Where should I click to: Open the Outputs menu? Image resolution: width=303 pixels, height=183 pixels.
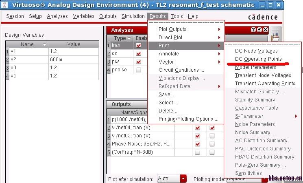(x=108, y=16)
